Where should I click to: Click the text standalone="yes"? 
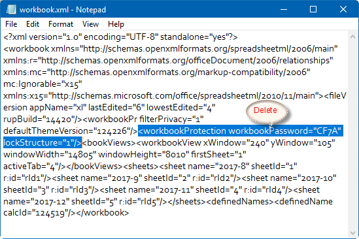point(194,37)
